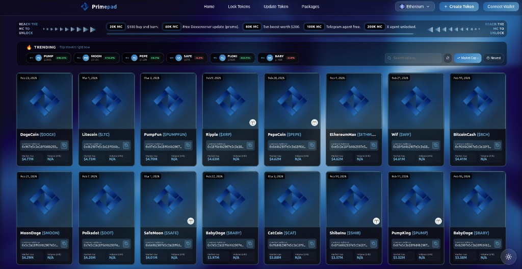Select trending token BABY chip
The height and width of the screenshot is (269, 522).
pyautogui.click(x=278, y=58)
